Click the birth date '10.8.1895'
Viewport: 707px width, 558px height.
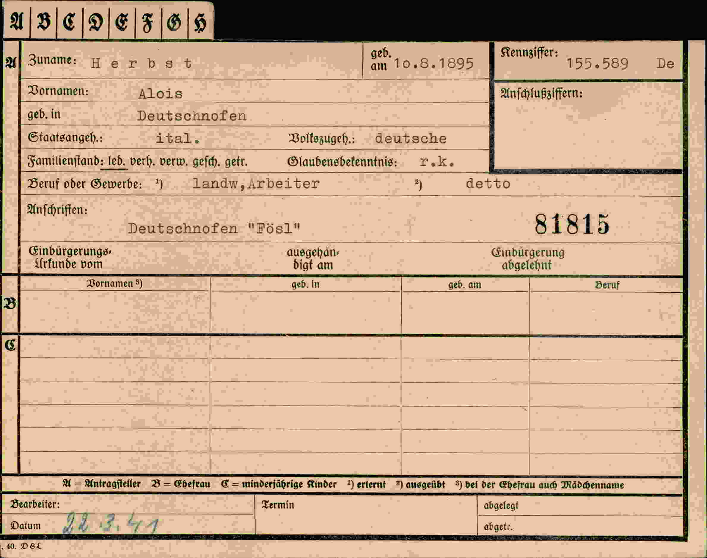tap(433, 64)
